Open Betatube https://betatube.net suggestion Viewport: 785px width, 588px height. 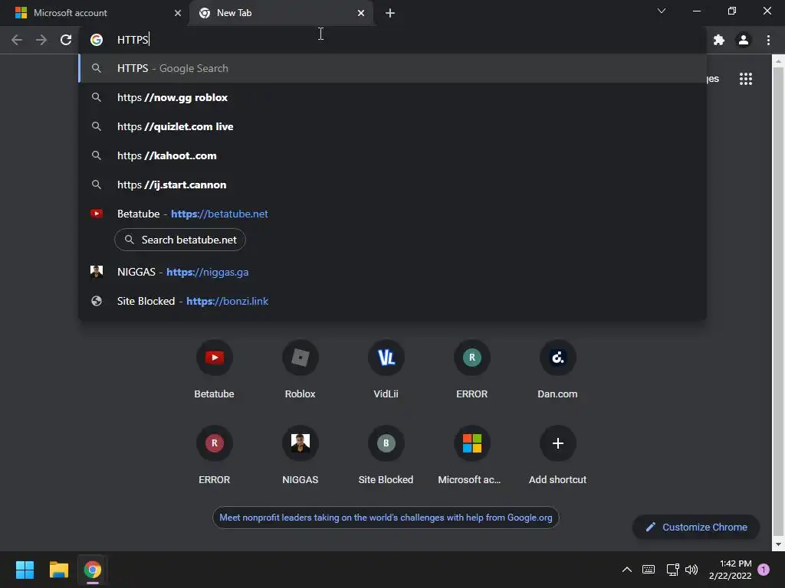(x=392, y=214)
